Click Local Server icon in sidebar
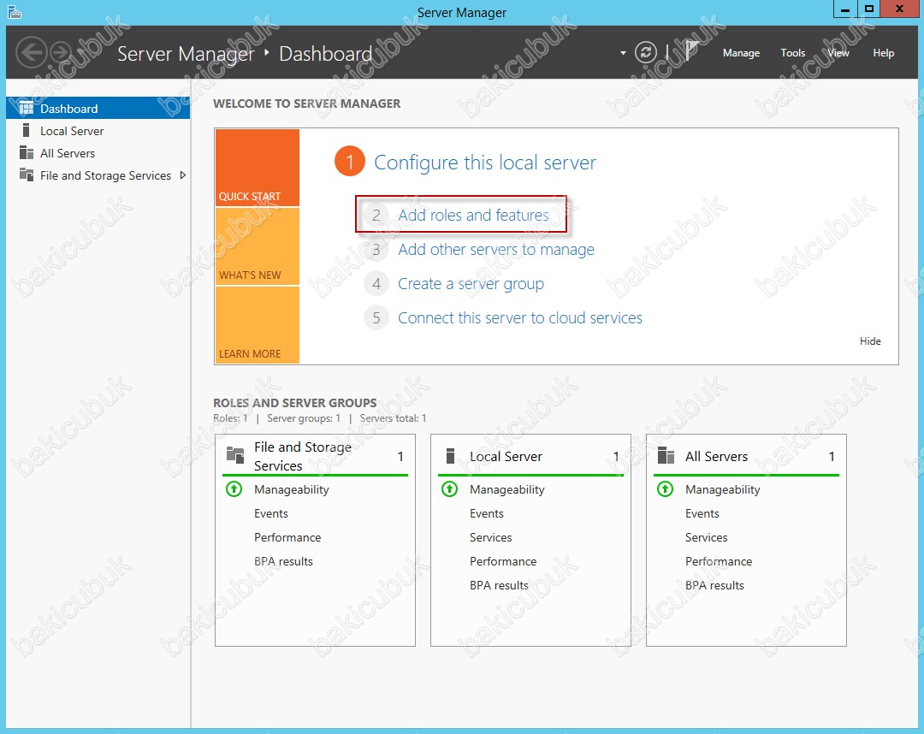Screen dimensions: 924x734 [x=26, y=130]
